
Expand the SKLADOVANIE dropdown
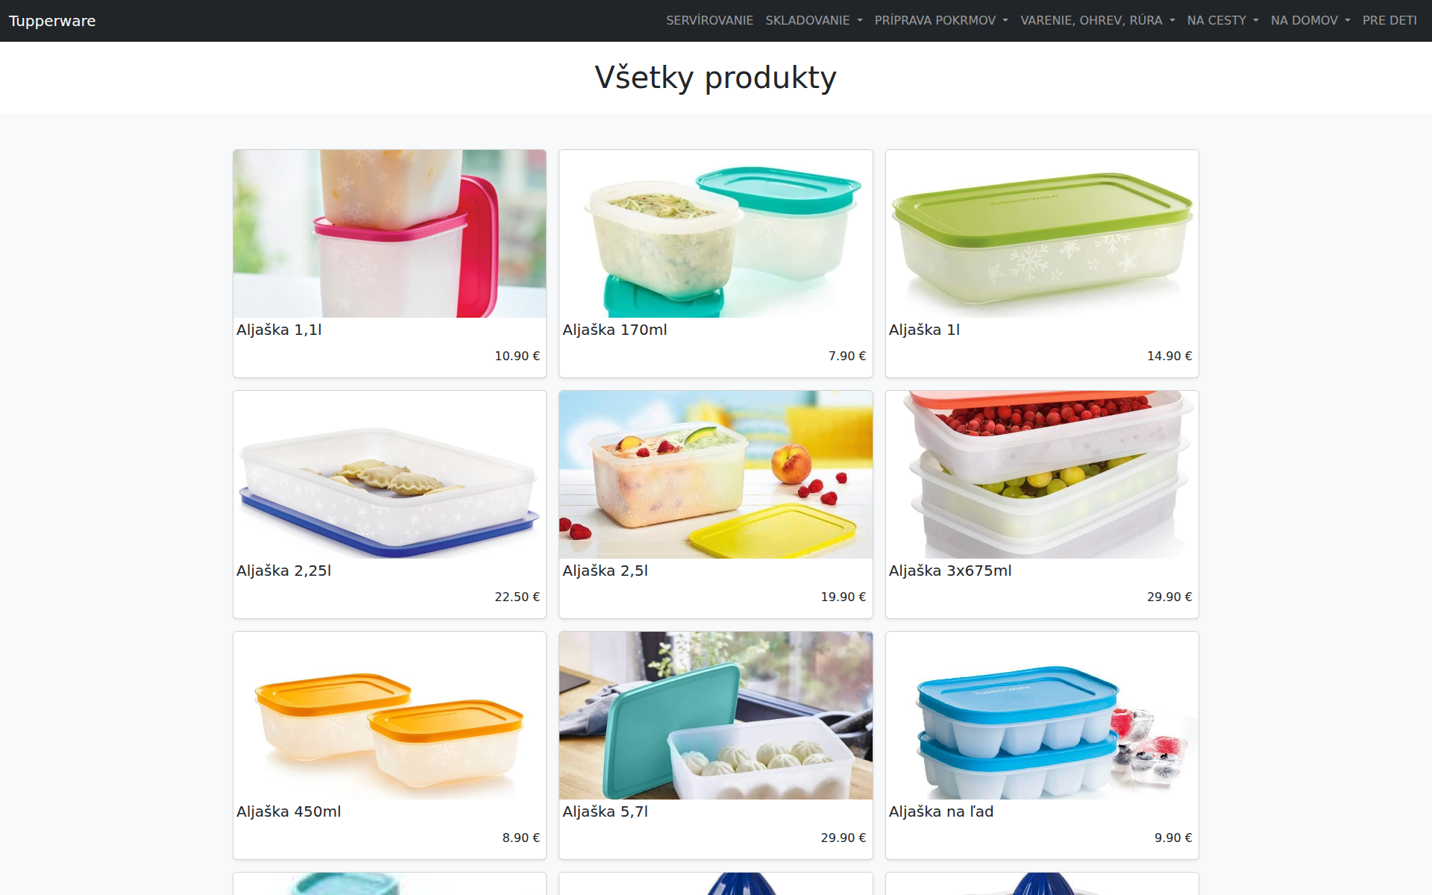point(814,21)
